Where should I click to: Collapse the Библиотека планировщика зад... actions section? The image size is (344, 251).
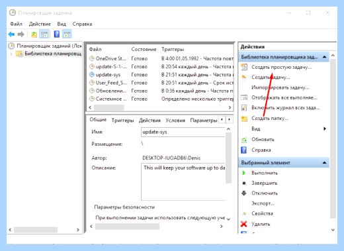pos(324,57)
